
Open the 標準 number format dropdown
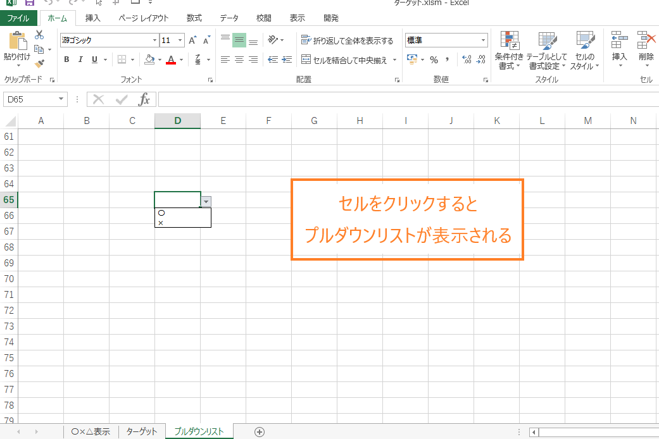point(484,40)
